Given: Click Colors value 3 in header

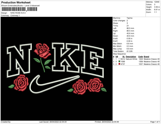Looking at the screenshot, I should [155, 5].
